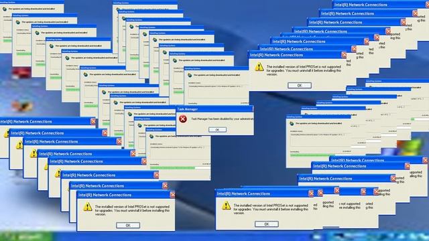Open the Windows Start button
Screen dimensions: 429x241
(x=27, y=236)
